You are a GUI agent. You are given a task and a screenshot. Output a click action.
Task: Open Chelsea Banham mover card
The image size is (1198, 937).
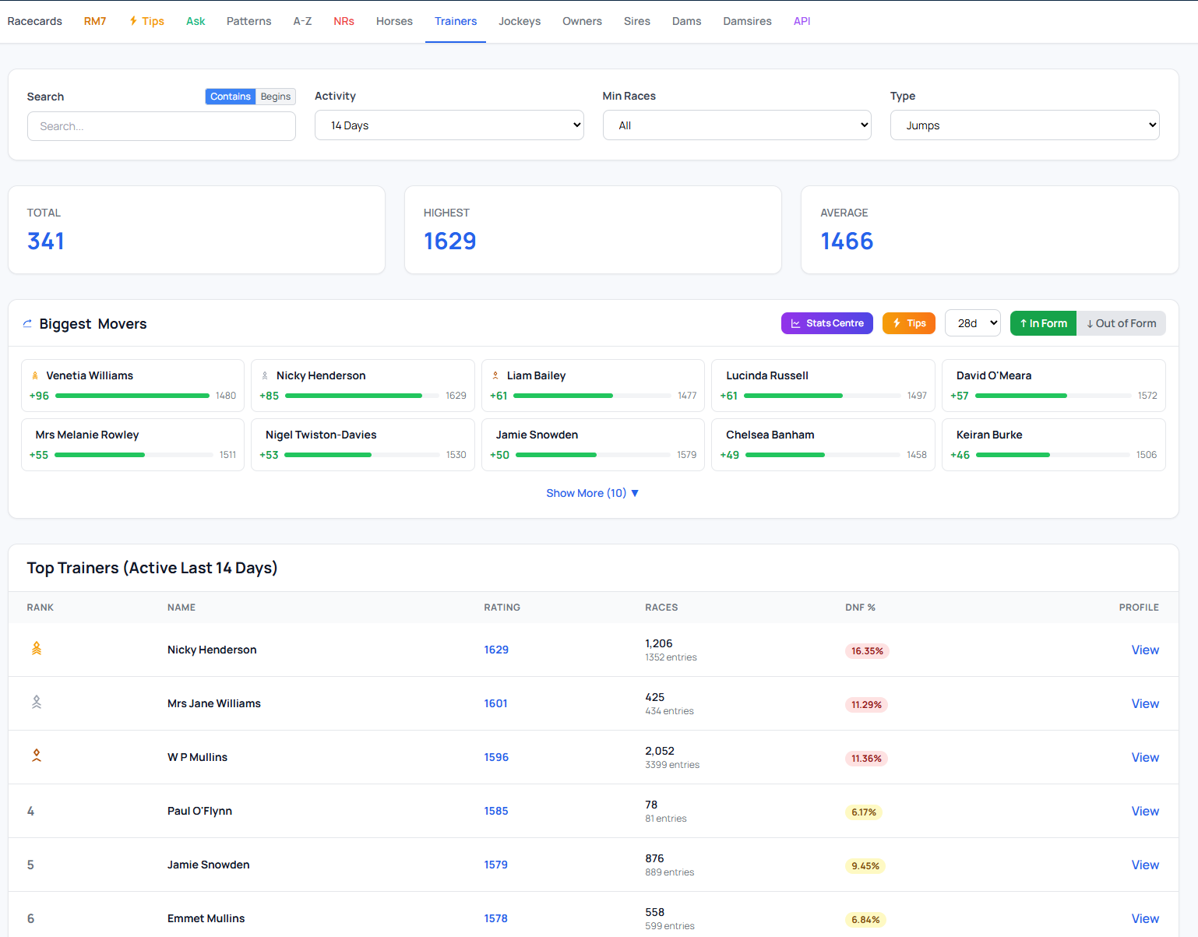(823, 445)
